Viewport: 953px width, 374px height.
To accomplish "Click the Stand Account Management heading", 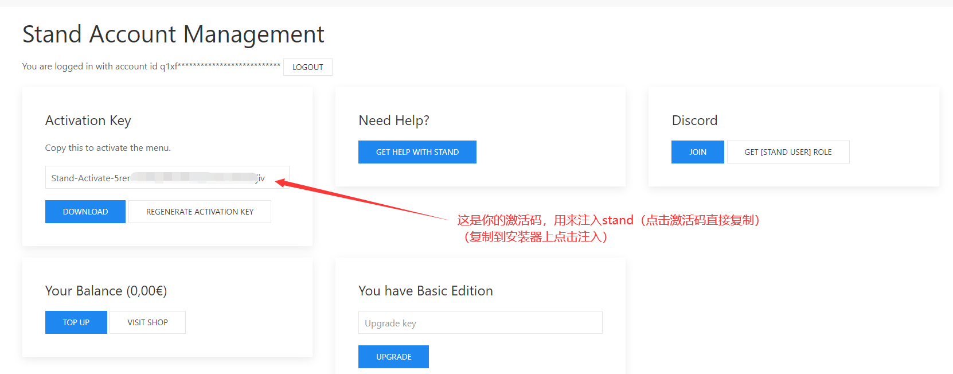I will (x=173, y=34).
